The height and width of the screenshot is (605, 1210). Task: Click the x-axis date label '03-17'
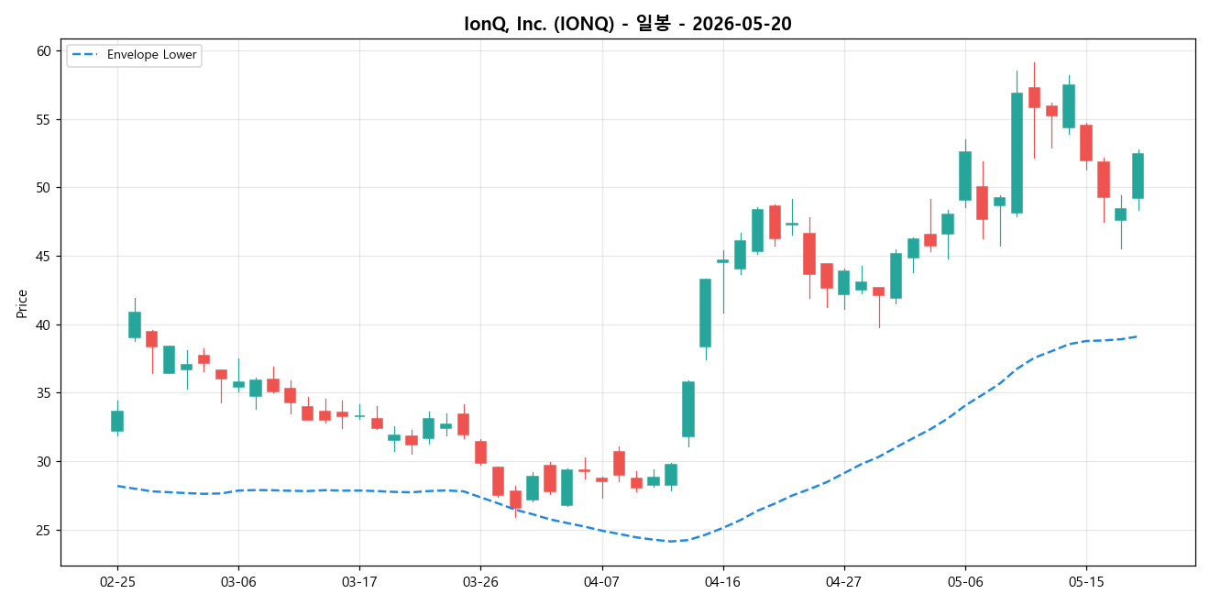358,581
